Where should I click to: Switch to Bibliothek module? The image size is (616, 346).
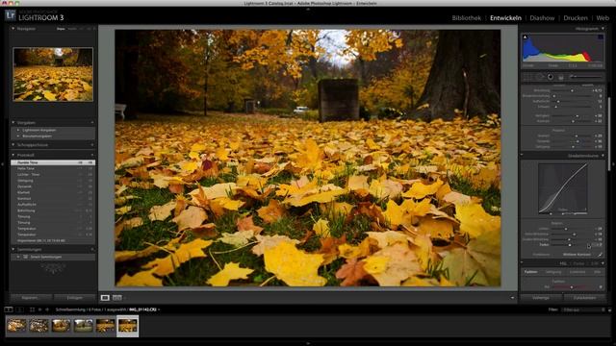pos(466,18)
